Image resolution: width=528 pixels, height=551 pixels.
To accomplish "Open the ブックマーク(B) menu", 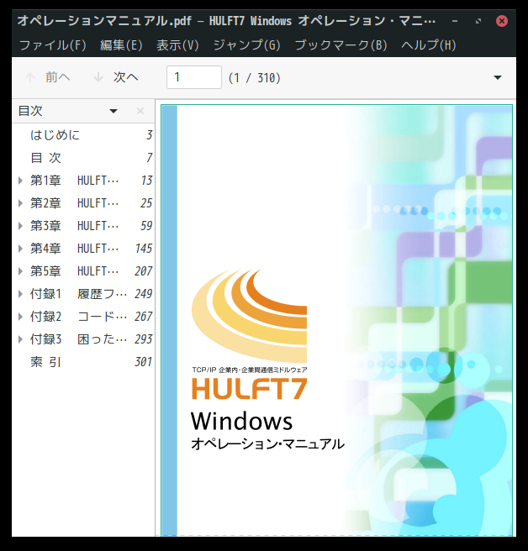I will click(341, 45).
